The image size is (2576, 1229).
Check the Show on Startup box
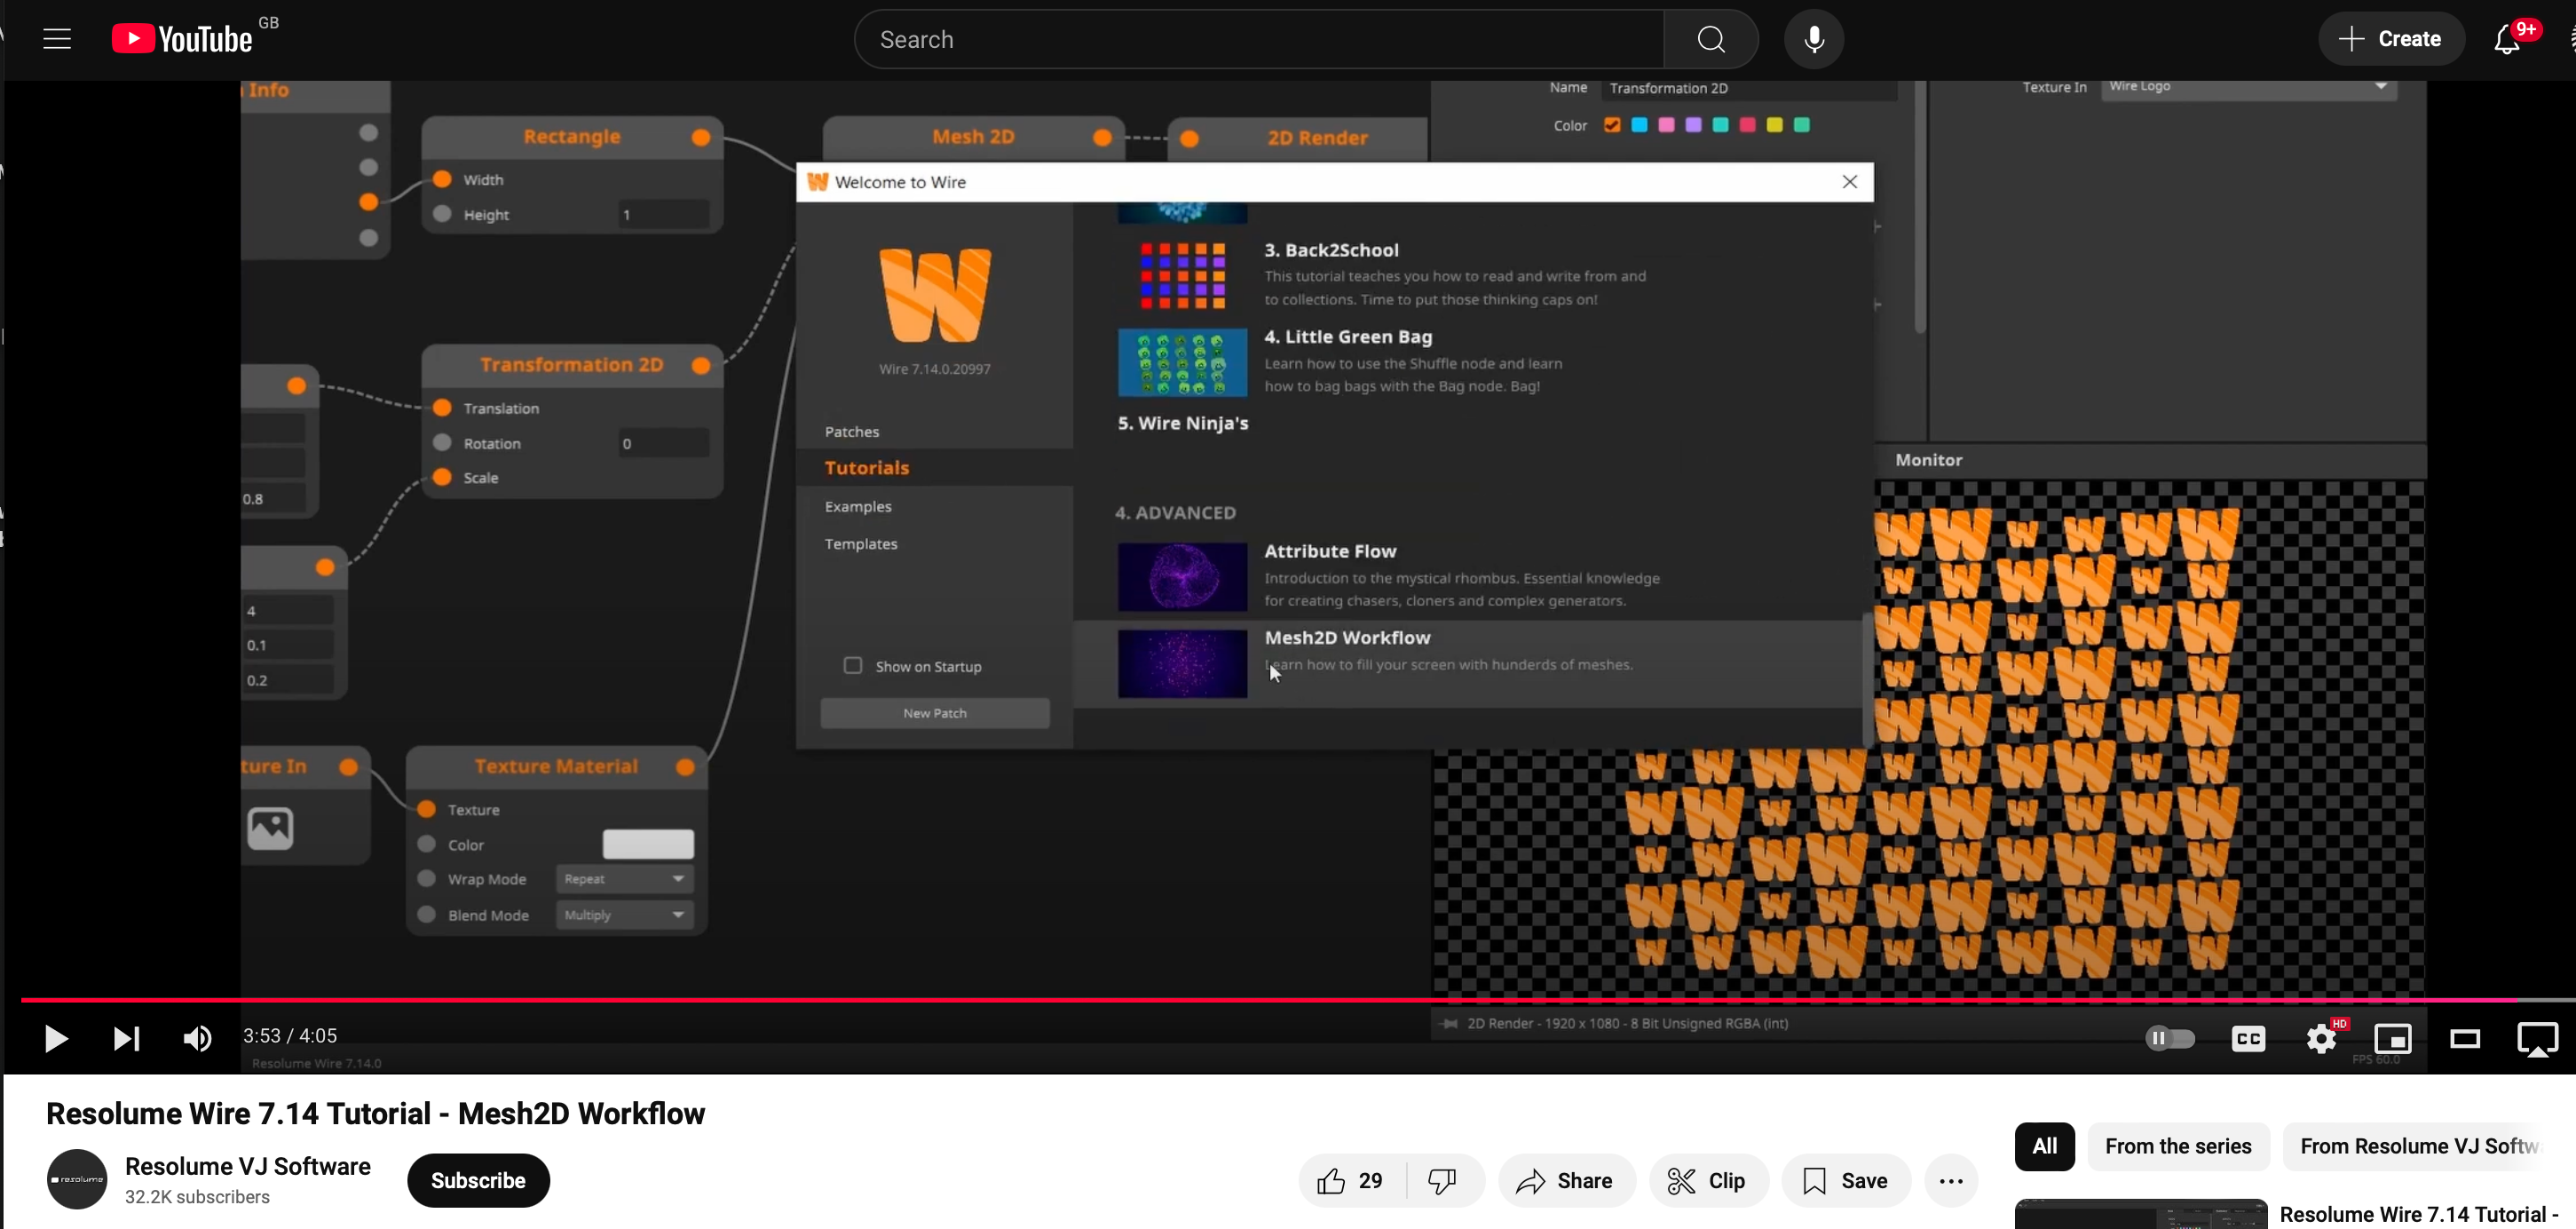pos(853,666)
